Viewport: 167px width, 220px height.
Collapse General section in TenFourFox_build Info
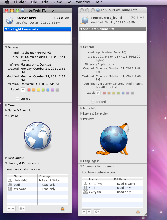click(81, 47)
